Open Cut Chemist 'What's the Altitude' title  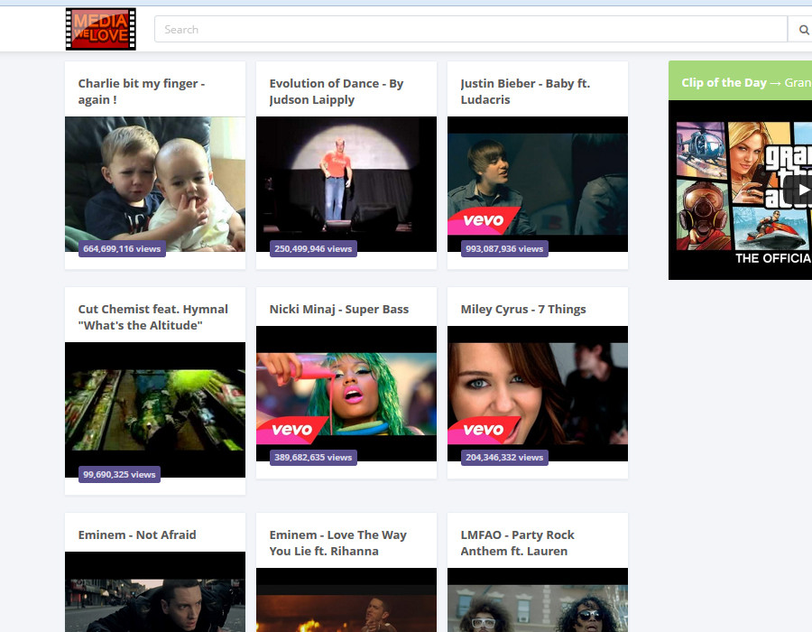[x=152, y=317]
